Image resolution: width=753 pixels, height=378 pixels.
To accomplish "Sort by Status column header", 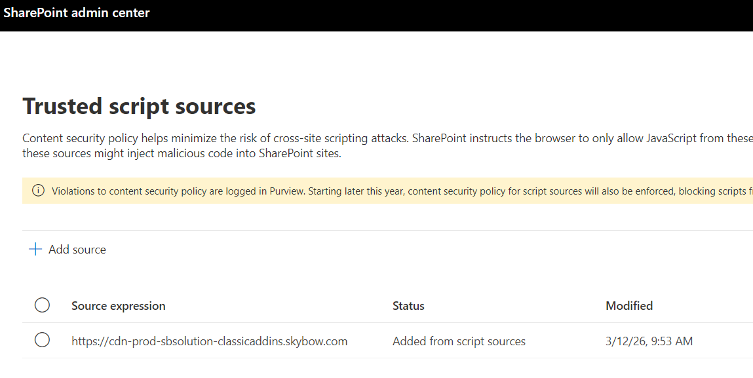I will pos(408,306).
